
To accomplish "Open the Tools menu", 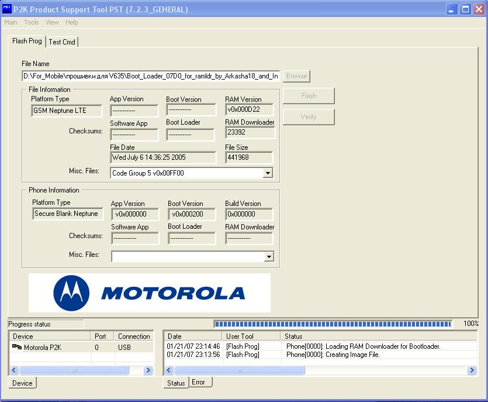I will [x=32, y=22].
